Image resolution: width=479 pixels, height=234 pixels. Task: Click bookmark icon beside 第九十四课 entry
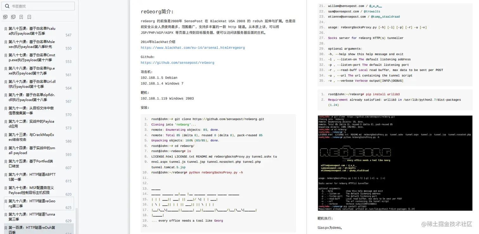point(6,148)
